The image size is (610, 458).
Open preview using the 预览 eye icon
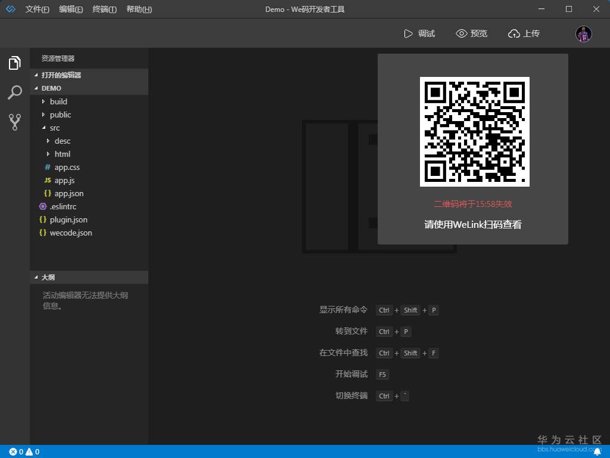(471, 33)
